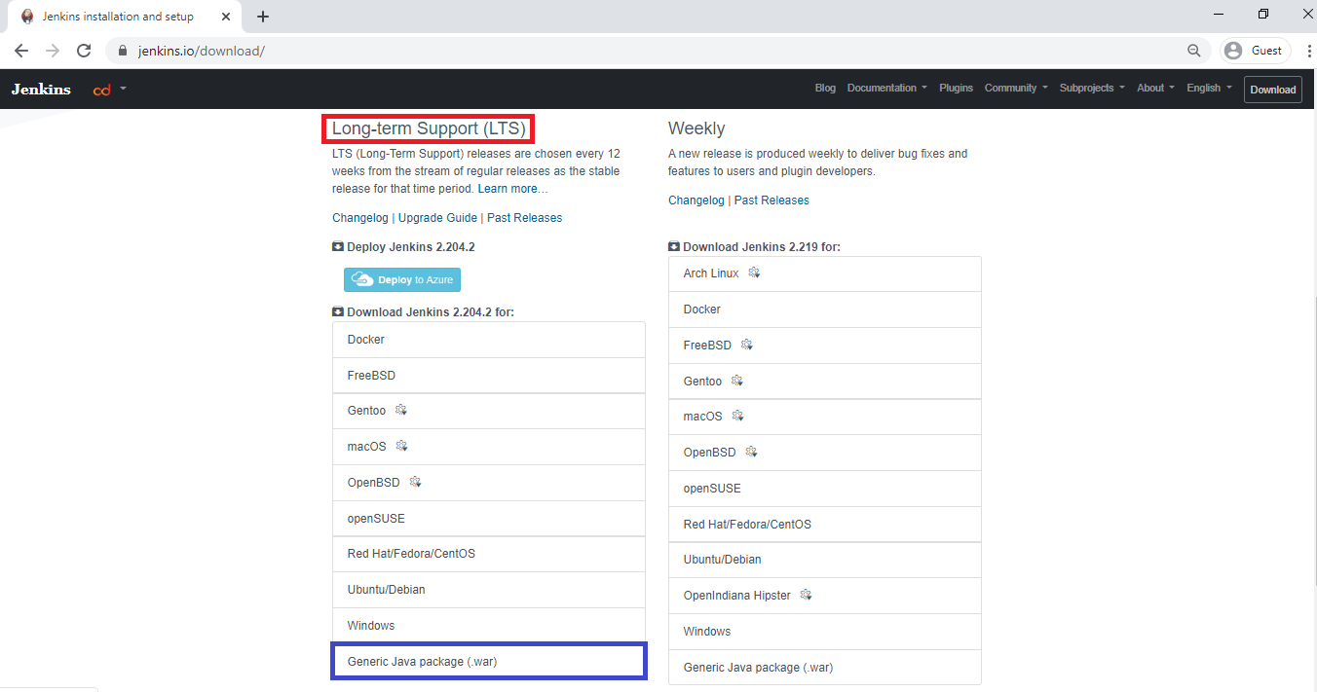Select Ubuntu/Debian in the LTS list

(x=489, y=590)
